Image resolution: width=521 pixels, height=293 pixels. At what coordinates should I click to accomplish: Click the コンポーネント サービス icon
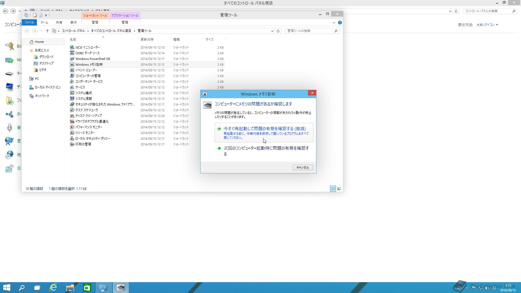point(72,82)
